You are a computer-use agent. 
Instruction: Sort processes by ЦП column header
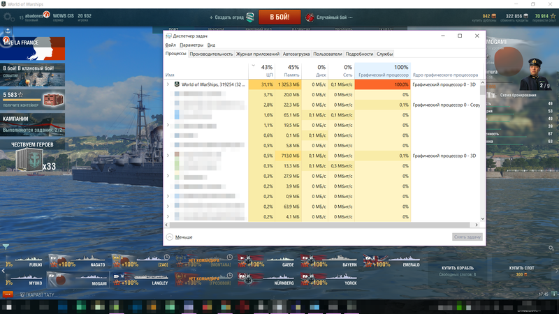click(x=261, y=70)
